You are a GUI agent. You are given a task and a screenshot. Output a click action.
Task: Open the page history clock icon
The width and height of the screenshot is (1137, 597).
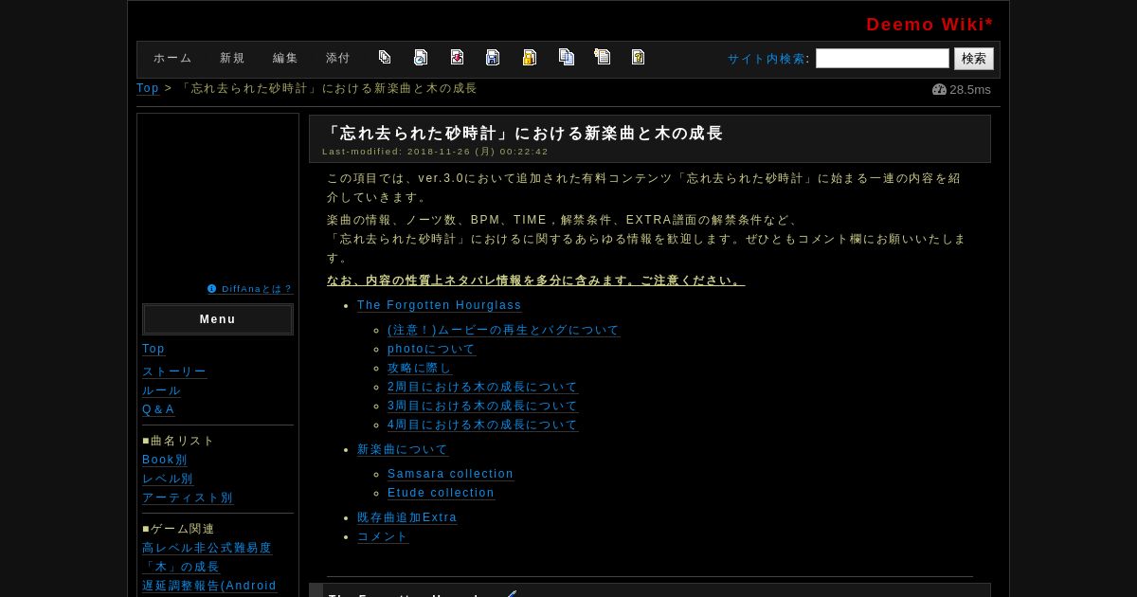pyautogui.click(x=421, y=57)
